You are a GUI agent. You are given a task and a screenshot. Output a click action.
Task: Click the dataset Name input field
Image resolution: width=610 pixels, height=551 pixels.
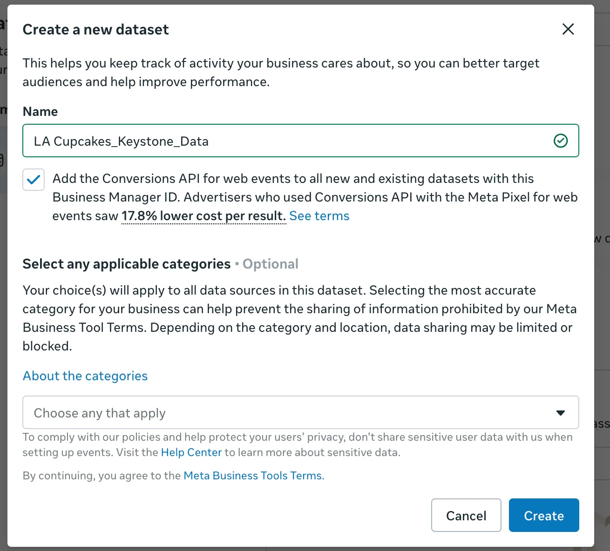point(301,141)
